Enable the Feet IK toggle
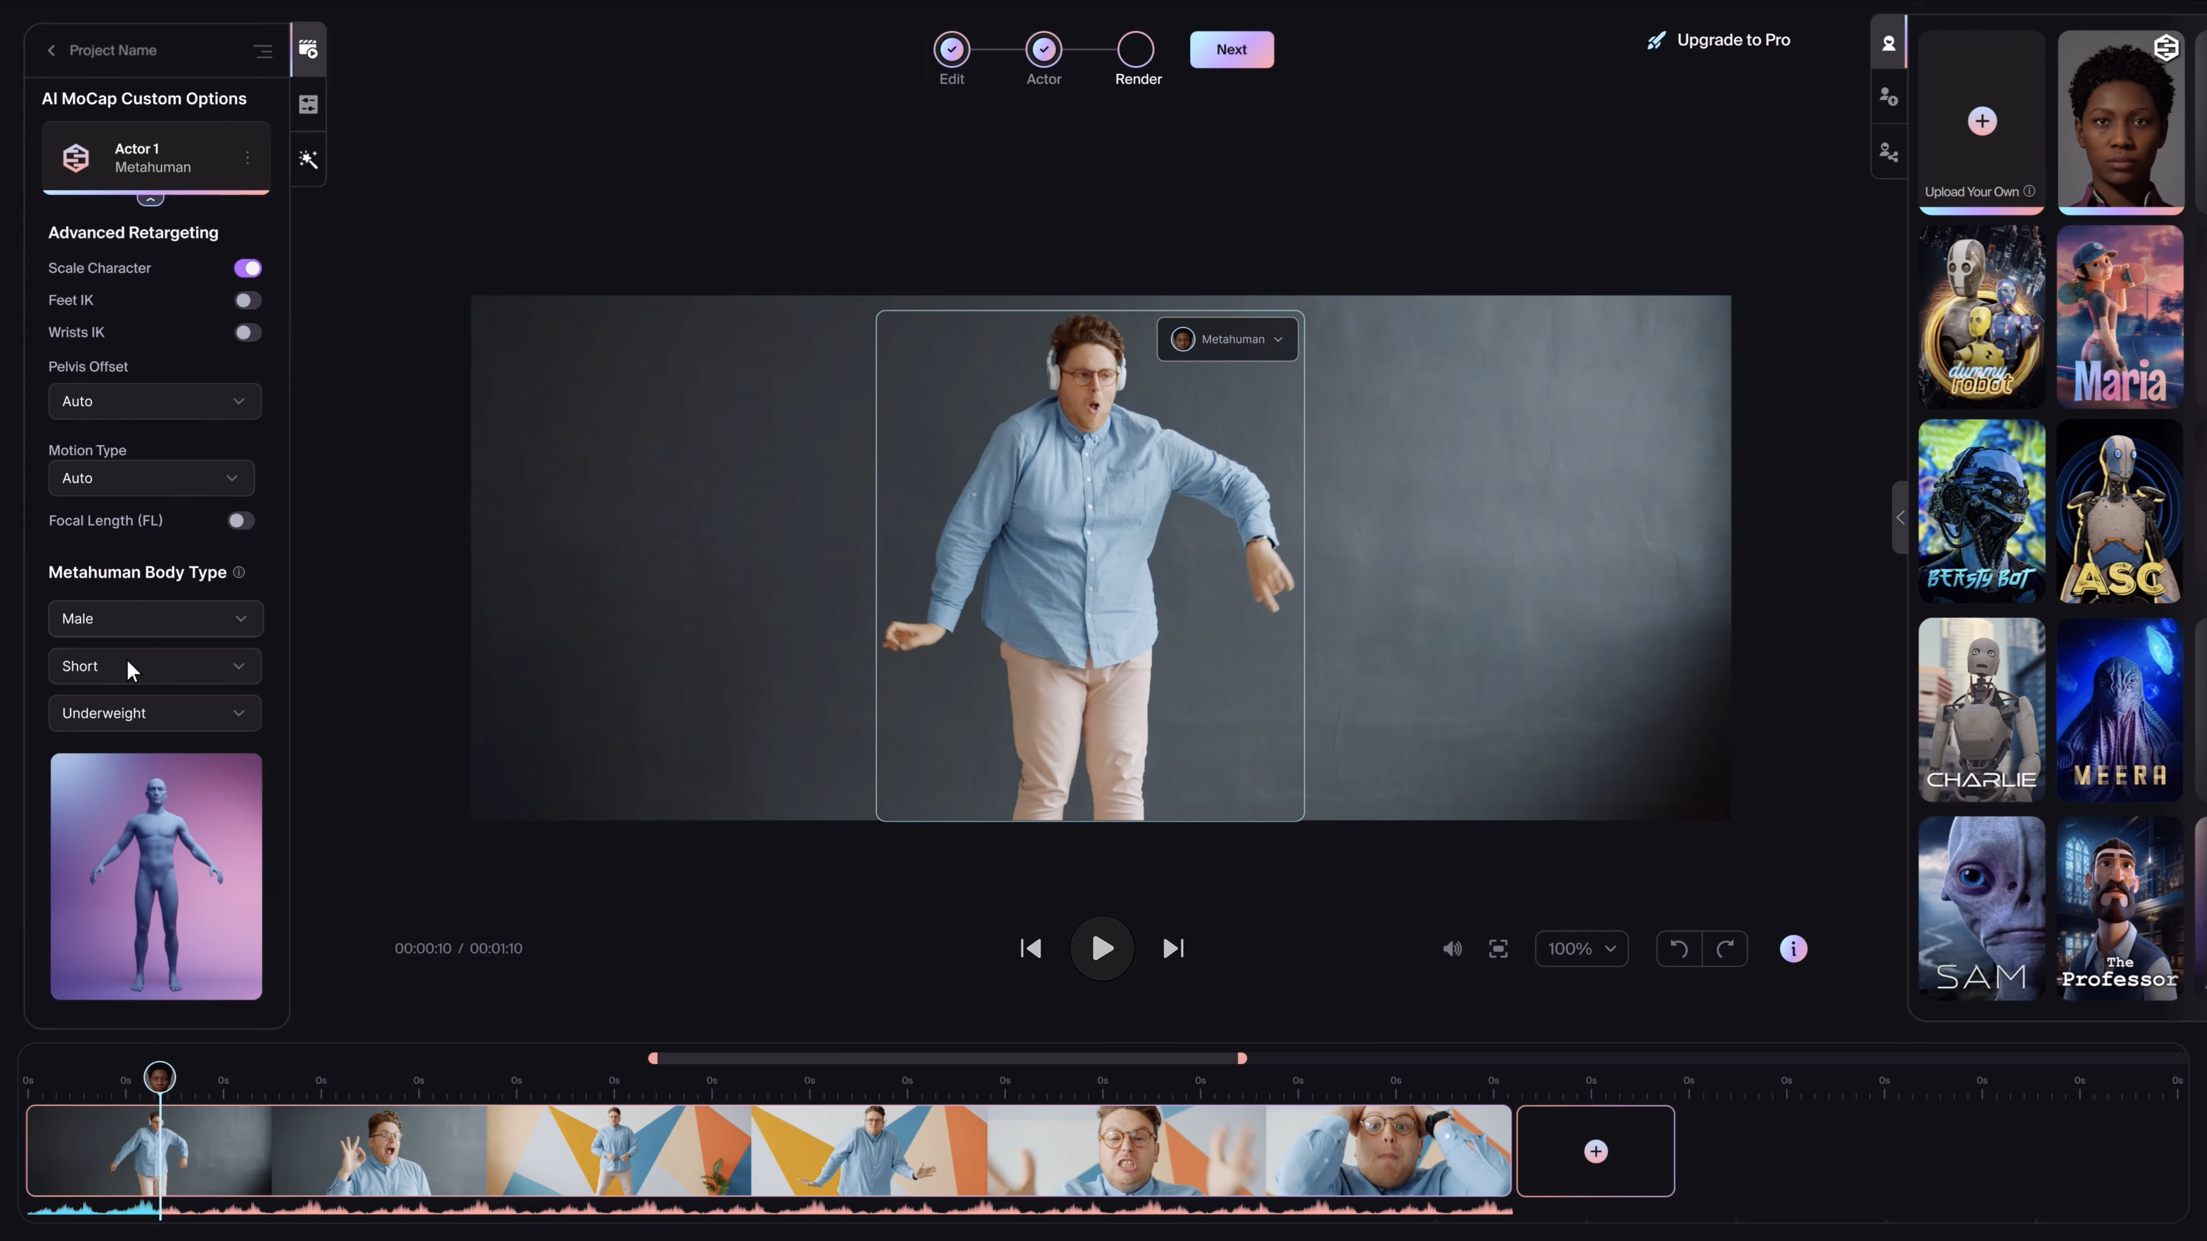The height and width of the screenshot is (1241, 2207). (248, 300)
